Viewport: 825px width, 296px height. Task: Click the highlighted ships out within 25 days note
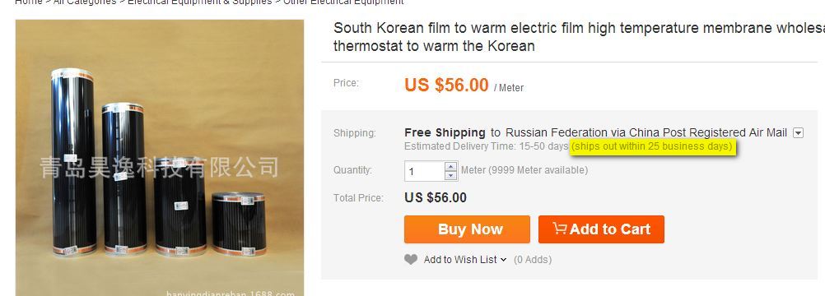[652, 146]
